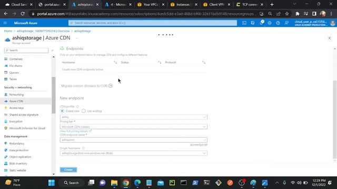Reload the page
Viewport: 337px width, 189px height.
click(23, 14)
